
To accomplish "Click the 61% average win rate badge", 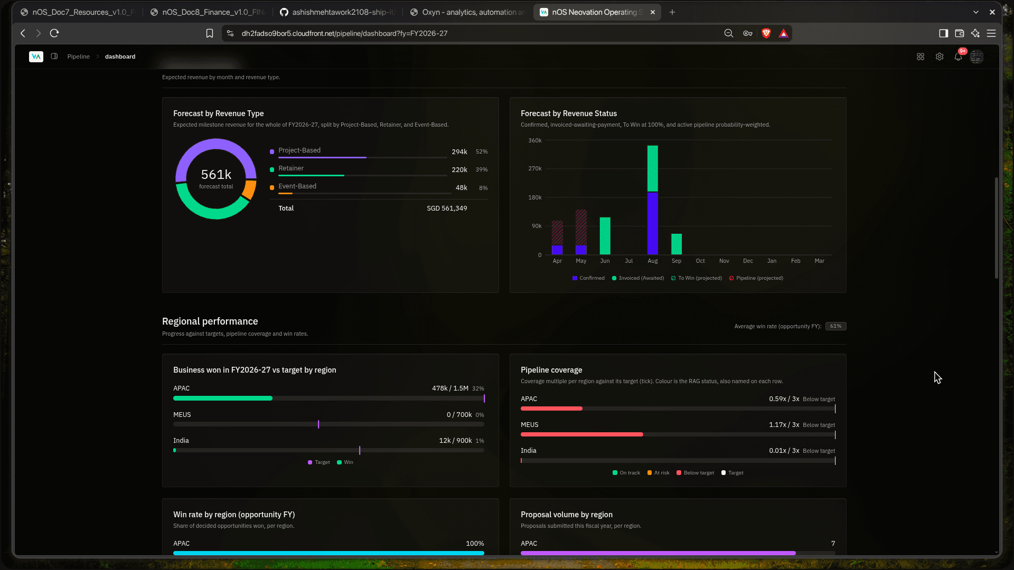I will 835,326.
